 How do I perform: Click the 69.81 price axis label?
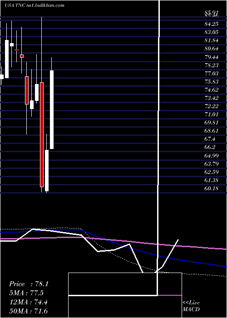click(x=212, y=123)
